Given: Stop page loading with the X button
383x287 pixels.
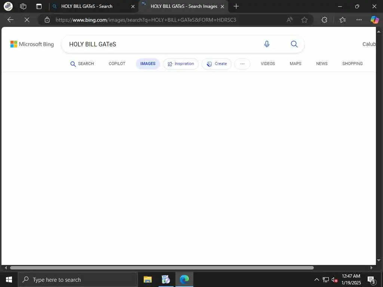Looking at the screenshot, I should pos(27,20).
